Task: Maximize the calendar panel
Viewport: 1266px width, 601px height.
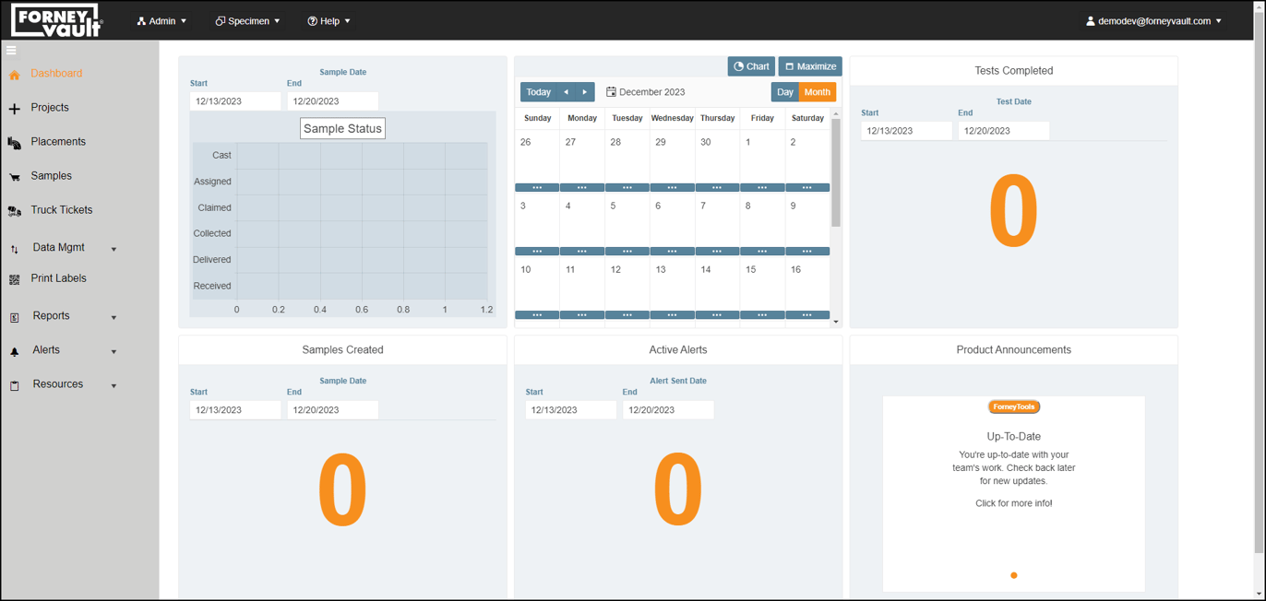Action: tap(810, 66)
